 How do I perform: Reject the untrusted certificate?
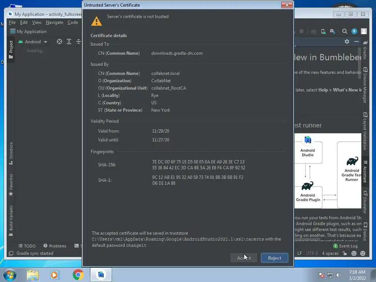(x=275, y=258)
